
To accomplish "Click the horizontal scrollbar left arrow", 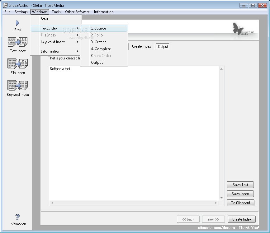I will tap(52, 203).
